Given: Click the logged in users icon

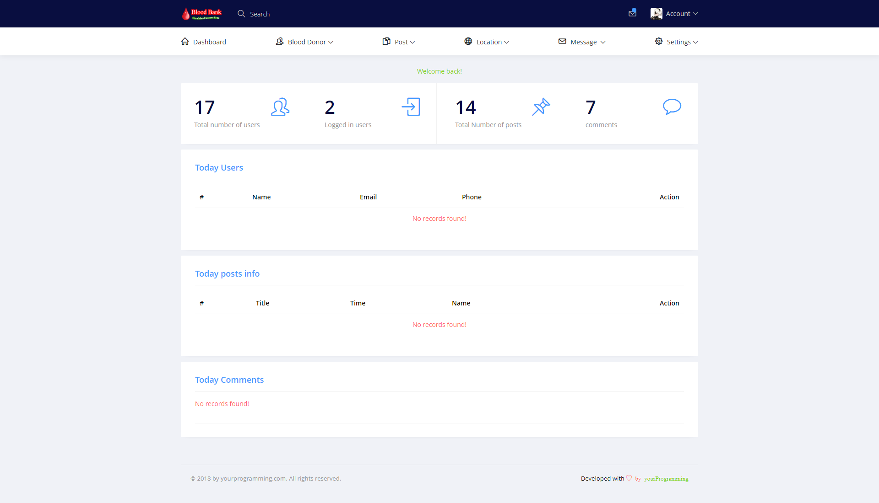Looking at the screenshot, I should pos(411,107).
